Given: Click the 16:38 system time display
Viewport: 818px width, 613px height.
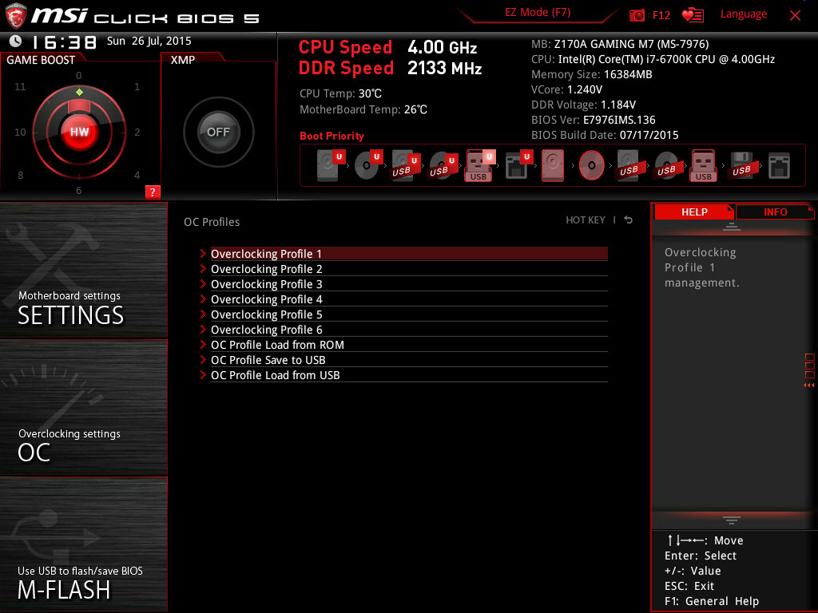Looking at the screenshot, I should click(64, 42).
